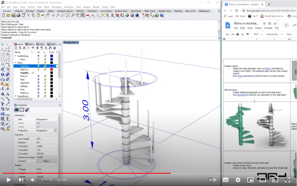Click the Place... location button
Screen dimensions: 297x186
[47, 161]
